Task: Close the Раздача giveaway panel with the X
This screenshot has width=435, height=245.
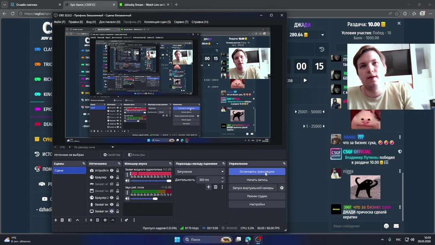Action: point(399,23)
